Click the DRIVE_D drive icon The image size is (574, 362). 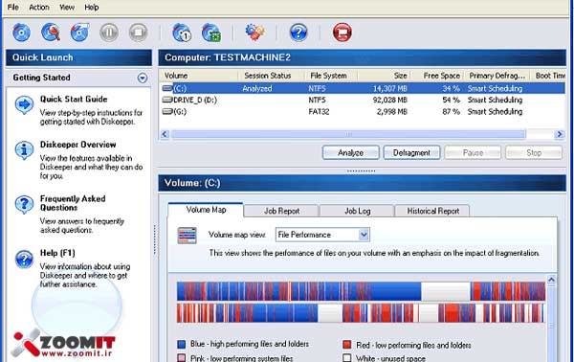167,100
